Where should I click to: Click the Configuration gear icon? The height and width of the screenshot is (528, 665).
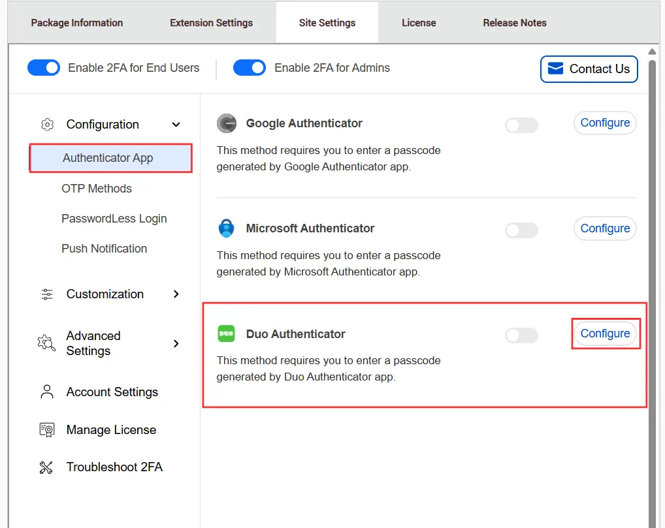47,125
